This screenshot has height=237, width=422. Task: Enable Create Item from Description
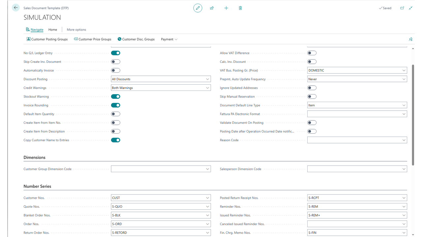pyautogui.click(x=116, y=131)
